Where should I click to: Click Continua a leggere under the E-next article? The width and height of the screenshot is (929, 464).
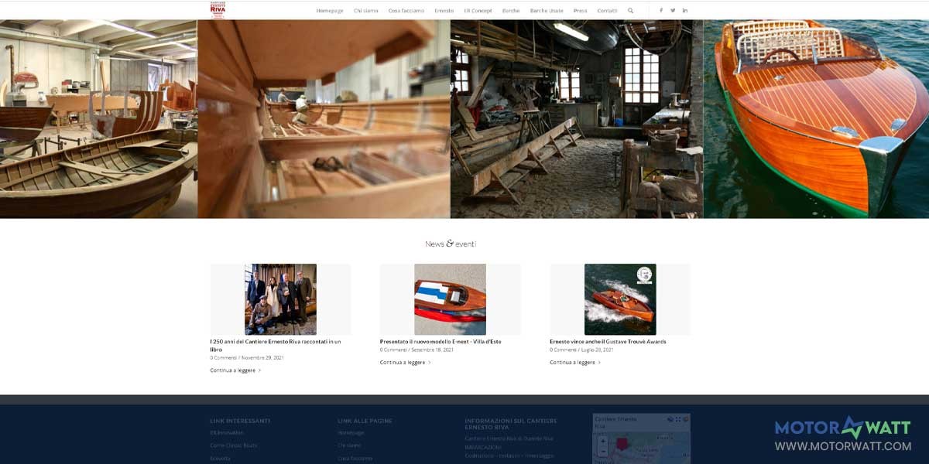tap(404, 361)
